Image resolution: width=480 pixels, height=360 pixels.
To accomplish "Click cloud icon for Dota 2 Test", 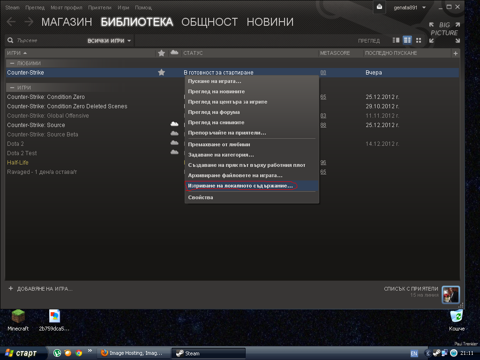I will (174, 152).
